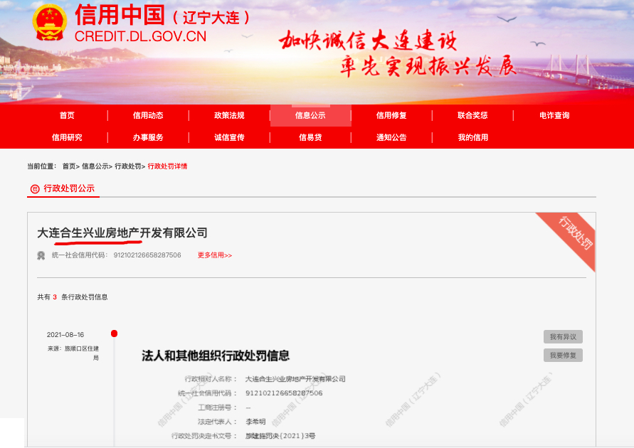Viewport: 634px width, 448px height.
Task: Click the penalty document number {2021}3号
Action: [280, 436]
